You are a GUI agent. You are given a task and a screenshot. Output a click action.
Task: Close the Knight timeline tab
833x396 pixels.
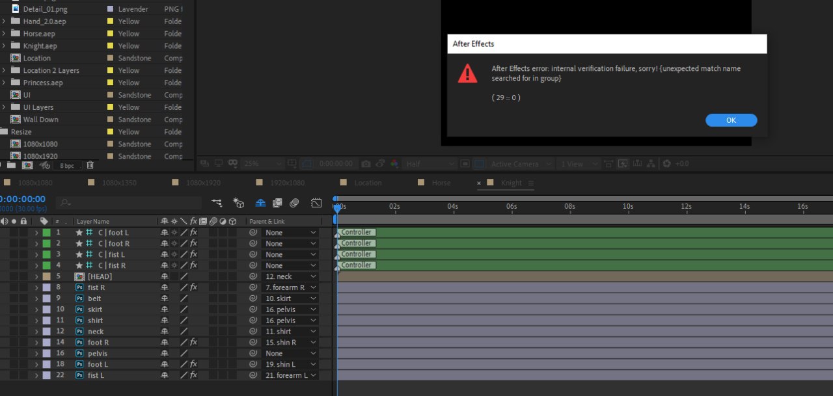[480, 183]
